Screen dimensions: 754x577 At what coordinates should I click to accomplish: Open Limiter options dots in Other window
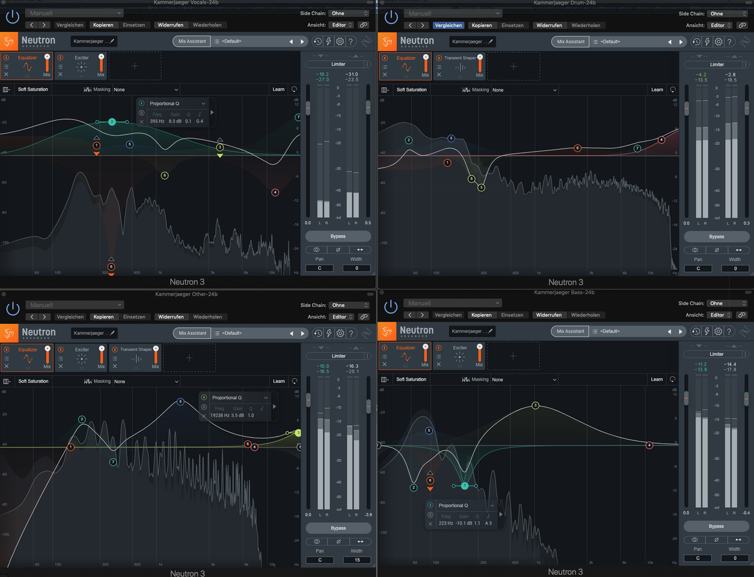[367, 356]
